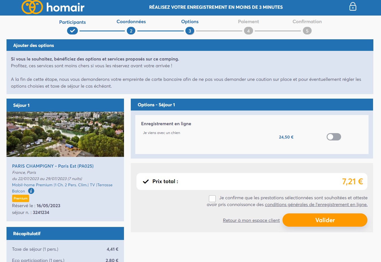The height and width of the screenshot is (262, 381).
Task: Click the campsite aerial photo thumbnail
Action: tap(65, 134)
